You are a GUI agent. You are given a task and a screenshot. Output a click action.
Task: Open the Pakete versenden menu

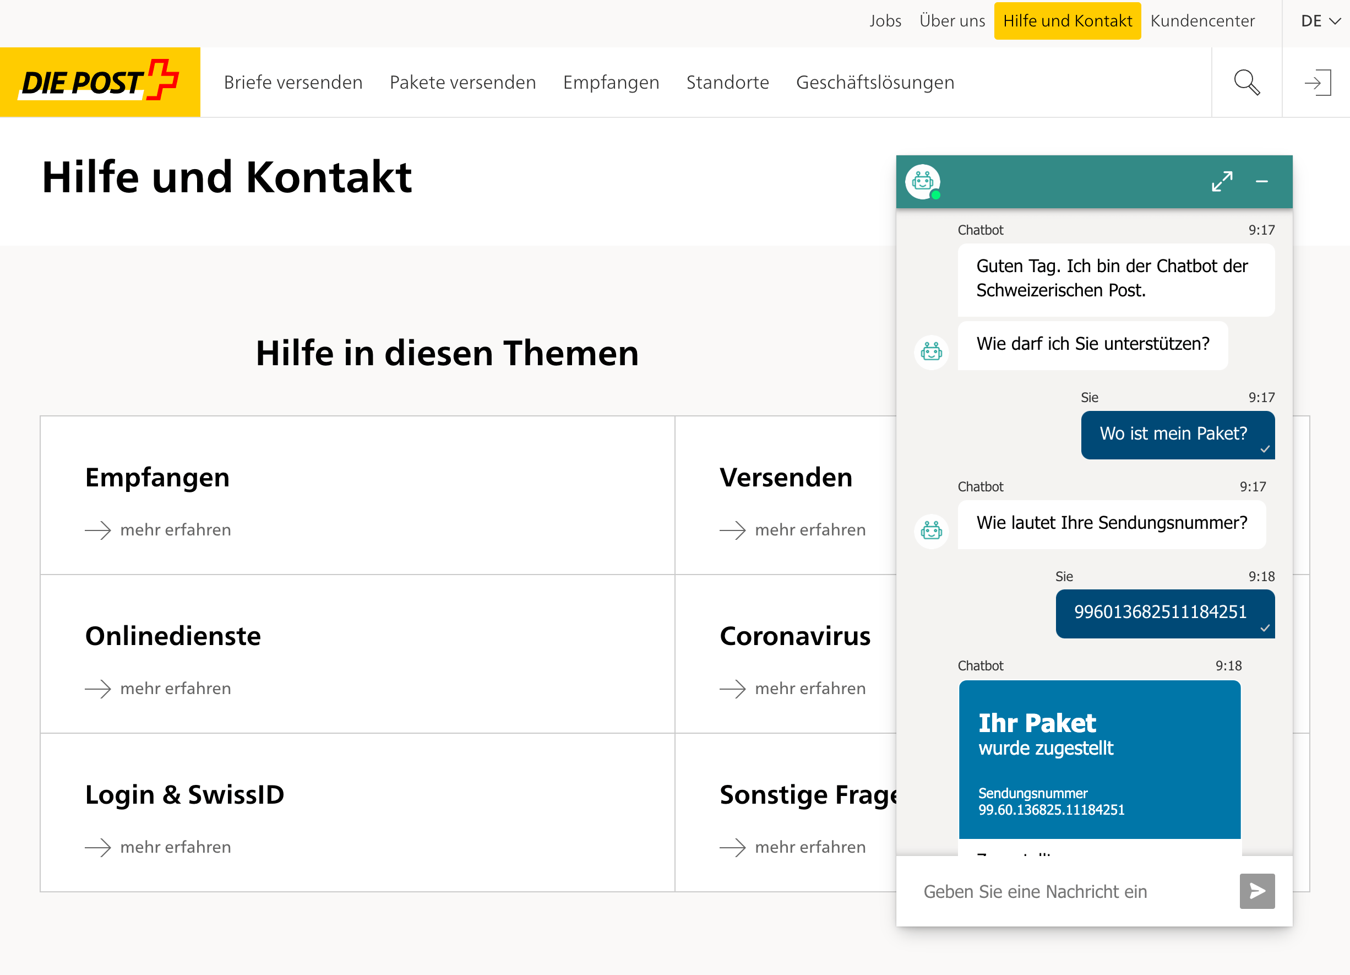pos(462,82)
